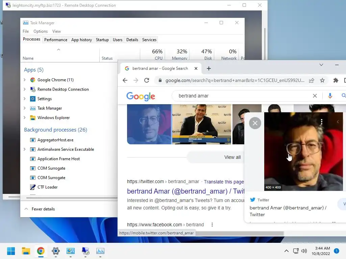The width and height of the screenshot is (346, 259).
Task: Click the Chrome back arrow
Action: click(125, 80)
